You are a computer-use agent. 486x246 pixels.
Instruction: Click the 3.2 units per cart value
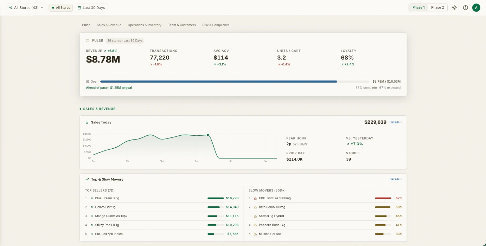coord(282,58)
